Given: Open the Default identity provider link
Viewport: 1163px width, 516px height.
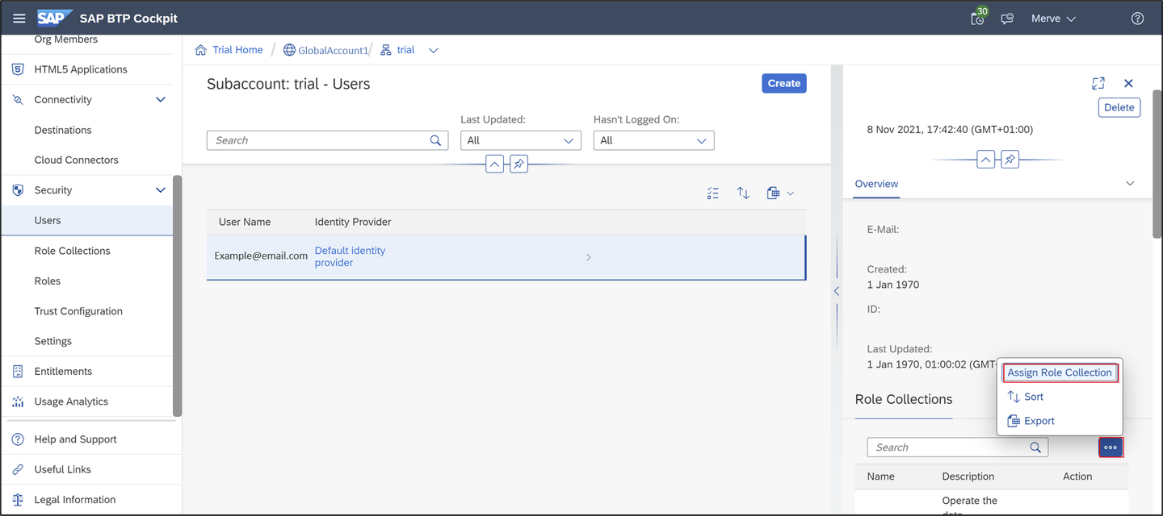Looking at the screenshot, I should (350, 256).
